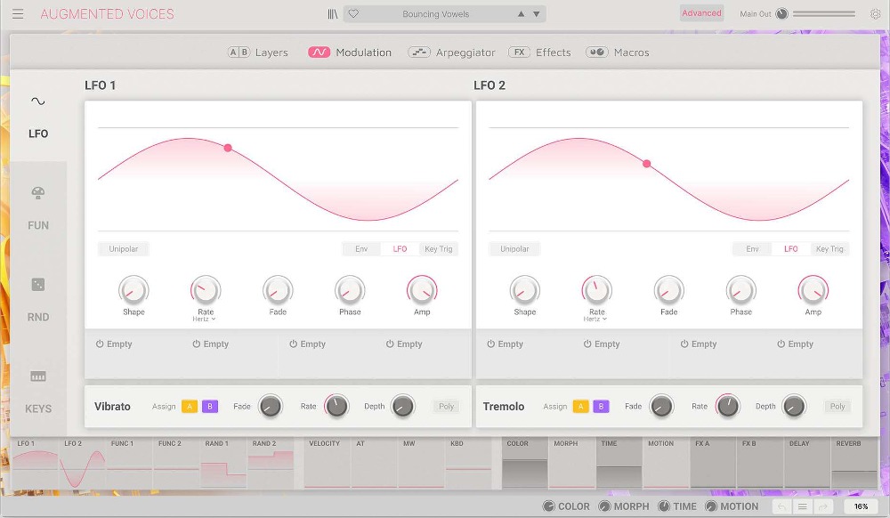This screenshot has height=518, width=890.
Task: Open the preset library browser
Action: pos(332,13)
